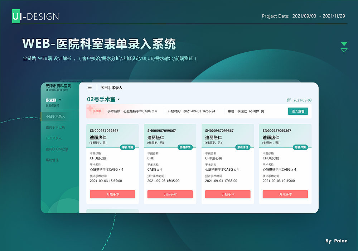The width and height of the screenshot is (358, 251).
Task: Click the UI-DESIGN logo
Action: point(35,16)
